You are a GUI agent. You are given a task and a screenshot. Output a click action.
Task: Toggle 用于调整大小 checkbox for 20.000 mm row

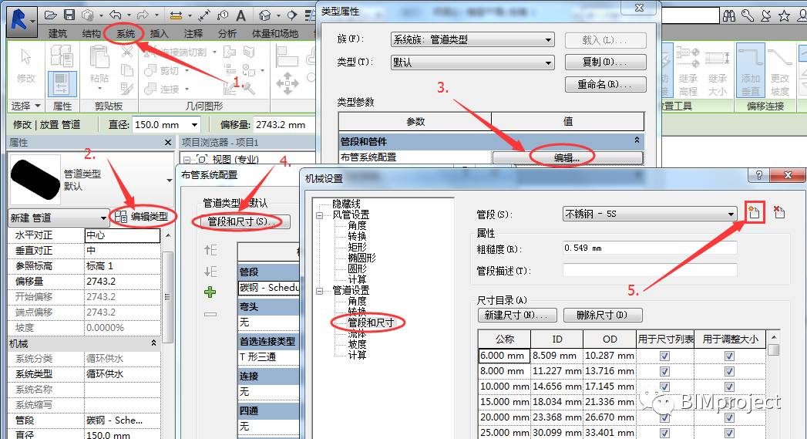coord(729,417)
